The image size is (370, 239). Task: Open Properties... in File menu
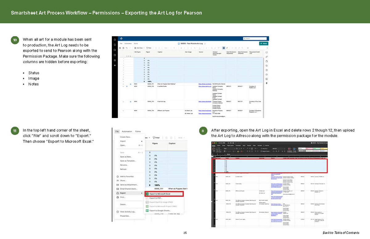point(125,216)
